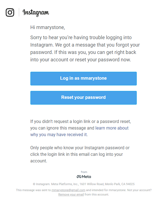
Task: Open the Reset your password button
Action: [84, 98]
